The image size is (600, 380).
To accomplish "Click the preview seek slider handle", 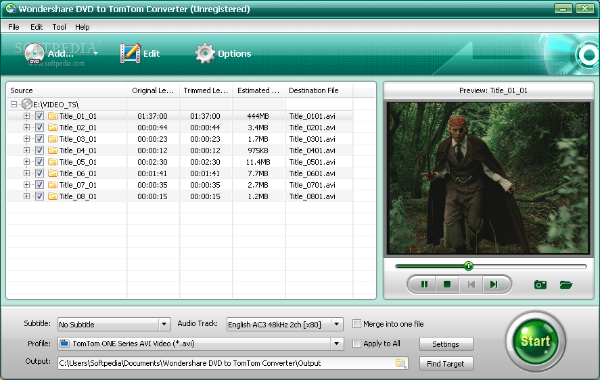I will point(468,266).
